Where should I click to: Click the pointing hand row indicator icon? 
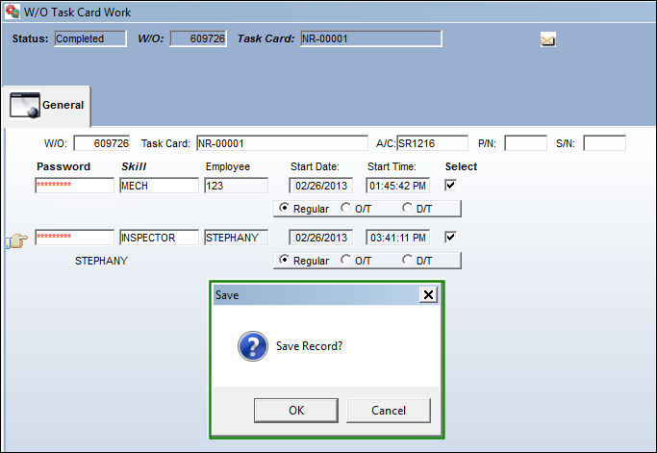16,241
